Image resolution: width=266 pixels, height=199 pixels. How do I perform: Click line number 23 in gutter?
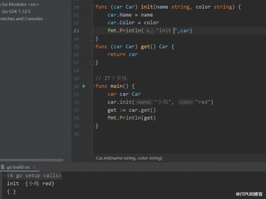76,31
